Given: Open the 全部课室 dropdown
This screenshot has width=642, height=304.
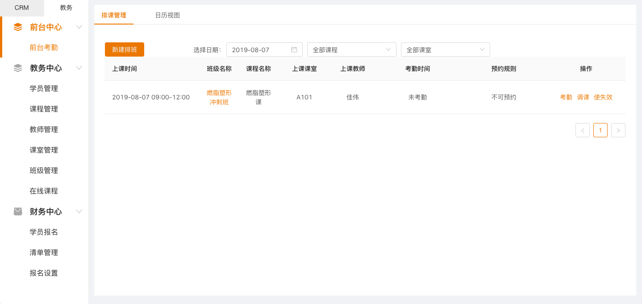Looking at the screenshot, I should 445,49.
